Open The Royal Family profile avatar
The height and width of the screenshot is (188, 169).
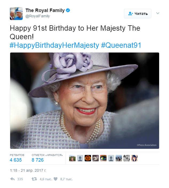coord(16,14)
